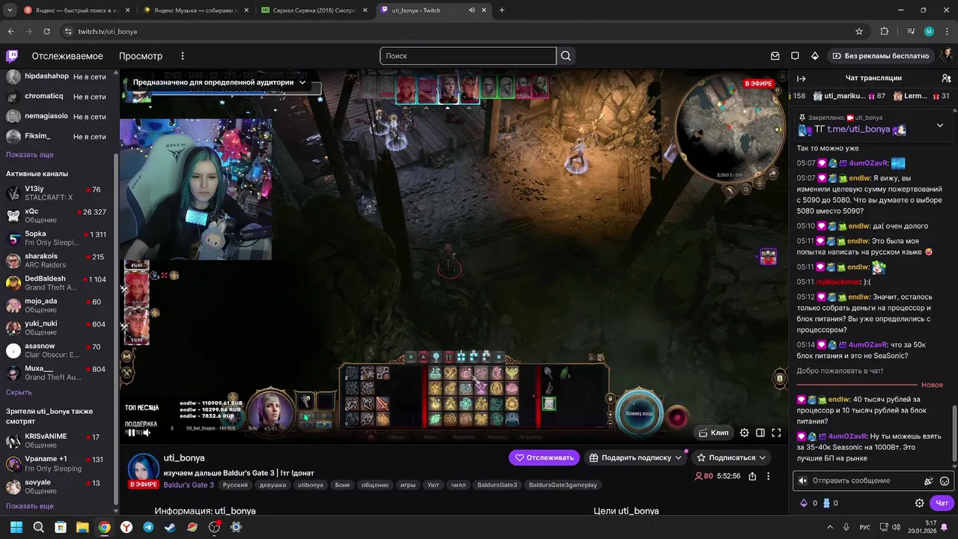Open the Baldur's Gate 3 category link

click(189, 485)
